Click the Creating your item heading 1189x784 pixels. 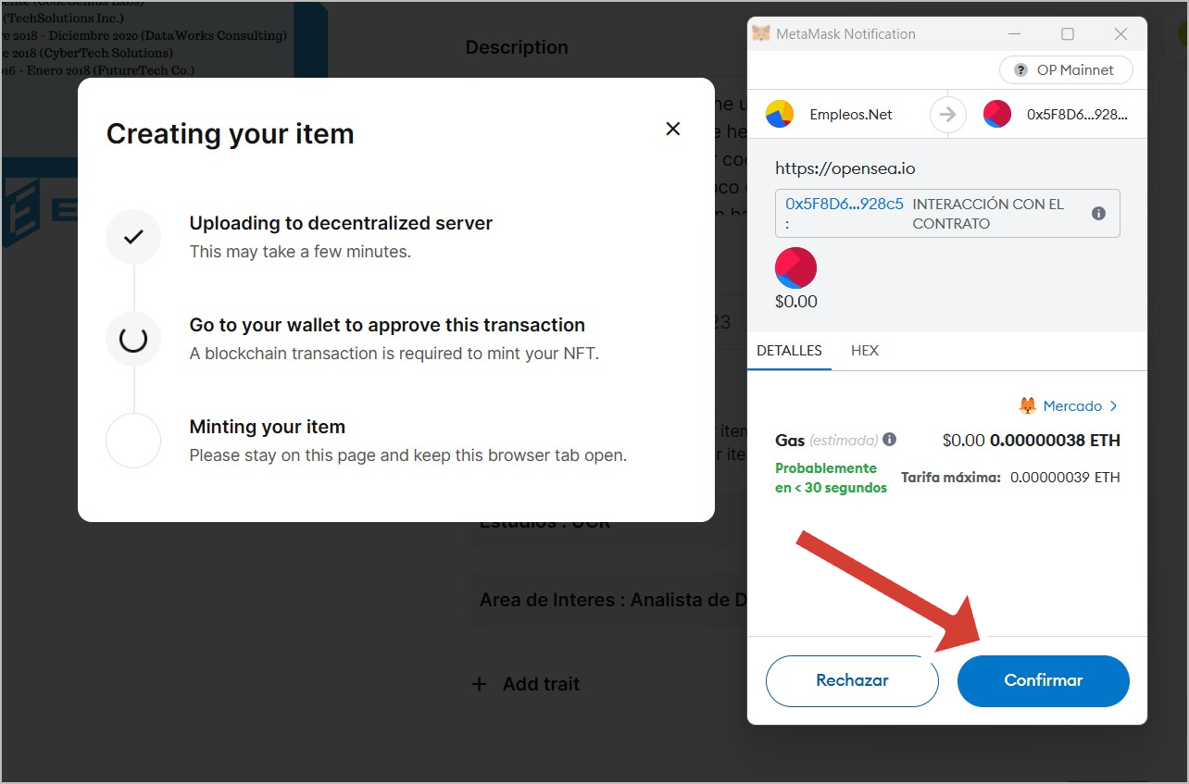(231, 133)
